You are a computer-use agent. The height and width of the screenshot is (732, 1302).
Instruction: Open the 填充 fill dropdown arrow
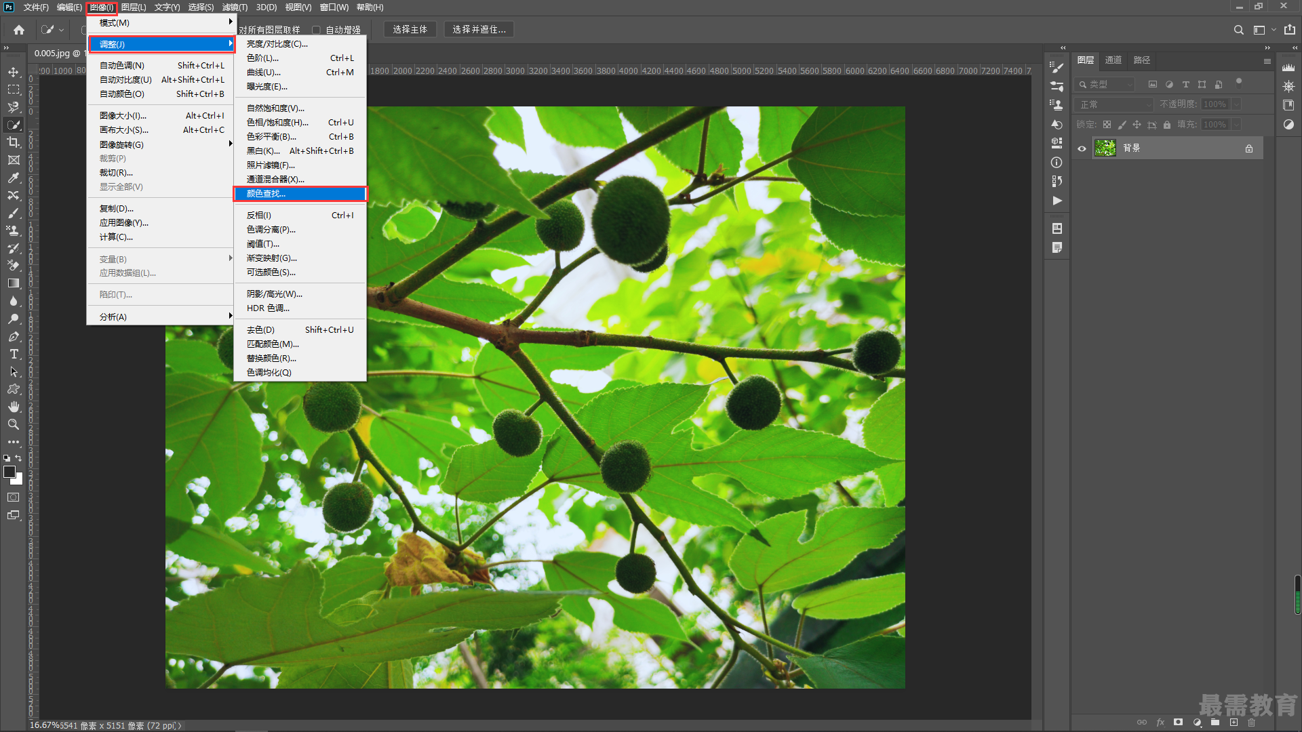tap(1236, 125)
